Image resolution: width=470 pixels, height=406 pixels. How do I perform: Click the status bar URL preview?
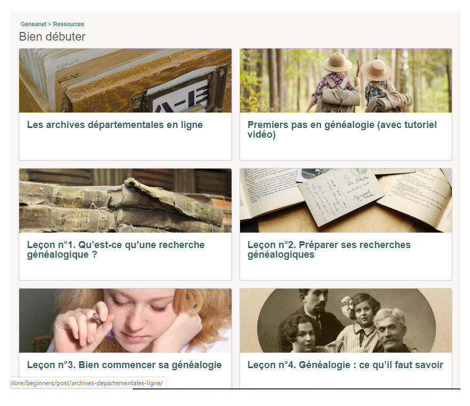89,383
